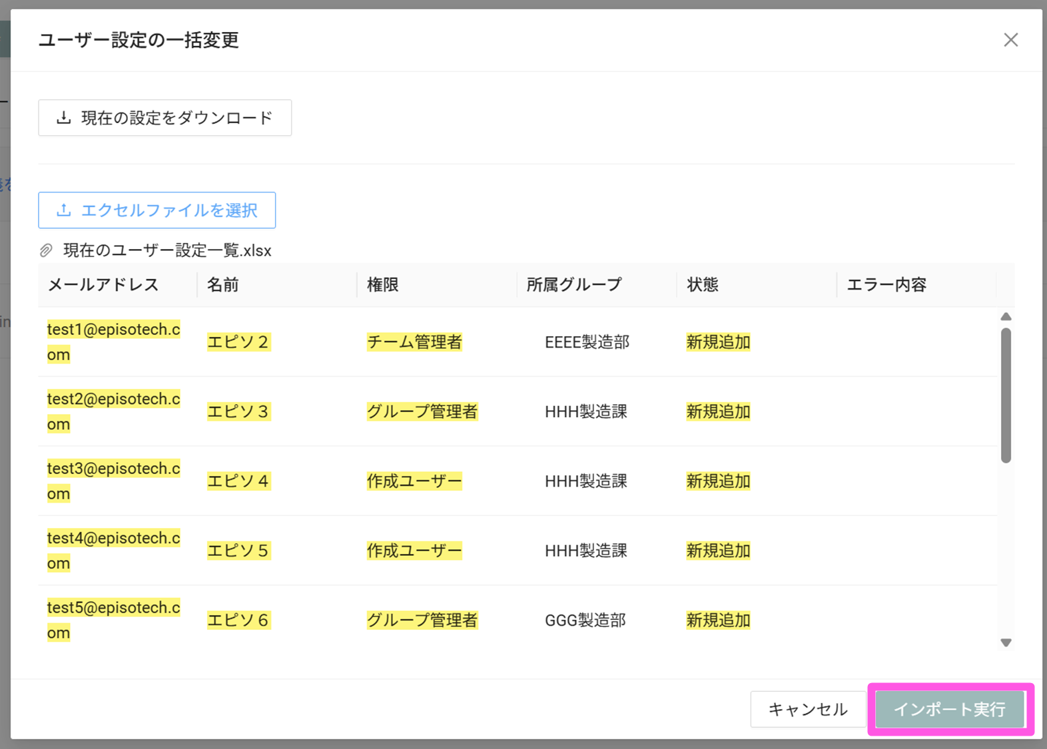Click the 権限 column header
The width and height of the screenshot is (1047, 749).
click(x=383, y=285)
